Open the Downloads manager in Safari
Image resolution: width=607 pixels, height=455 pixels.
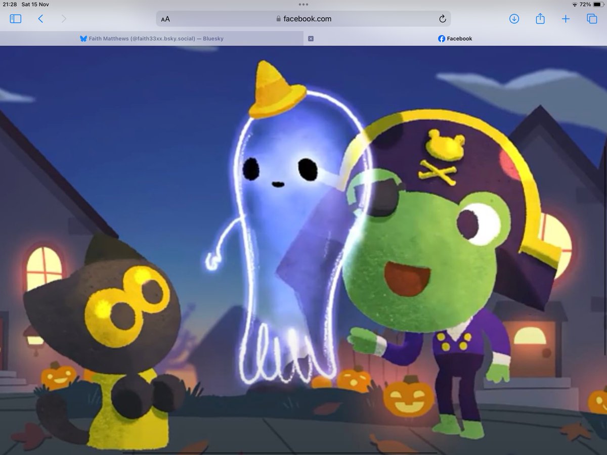point(514,19)
